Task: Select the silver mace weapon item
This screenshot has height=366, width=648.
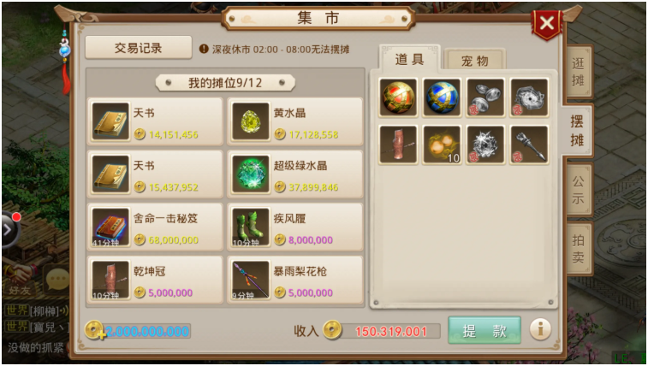Action: 529,145
